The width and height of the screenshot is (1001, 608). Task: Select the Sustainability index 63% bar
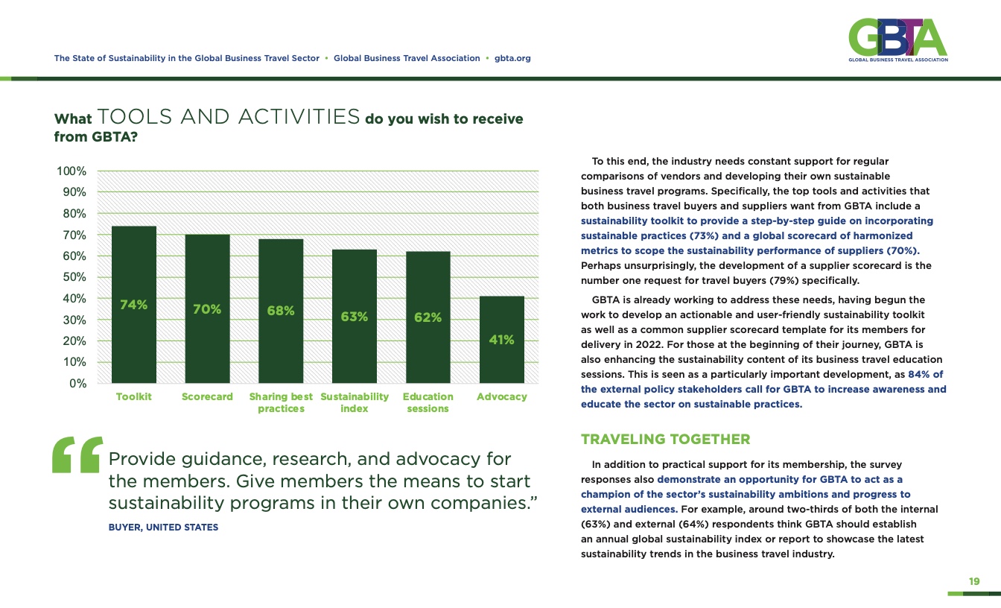tap(354, 316)
